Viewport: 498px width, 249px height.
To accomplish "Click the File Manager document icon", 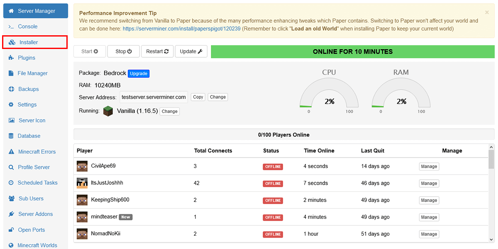I will (x=11, y=73).
